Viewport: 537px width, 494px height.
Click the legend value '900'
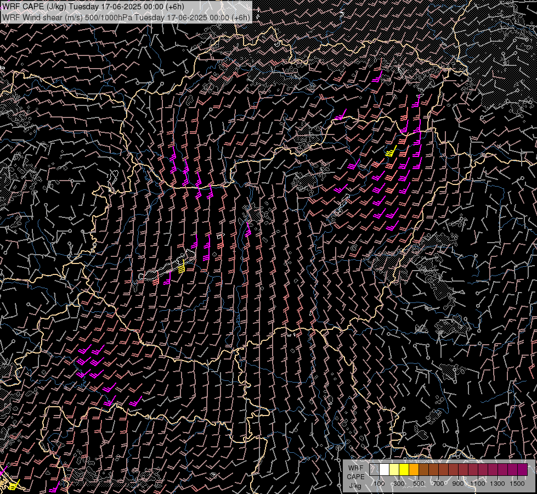coord(458,484)
